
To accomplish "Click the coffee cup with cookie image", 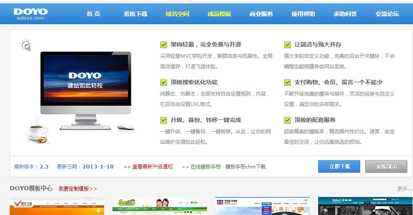I will point(38,130).
